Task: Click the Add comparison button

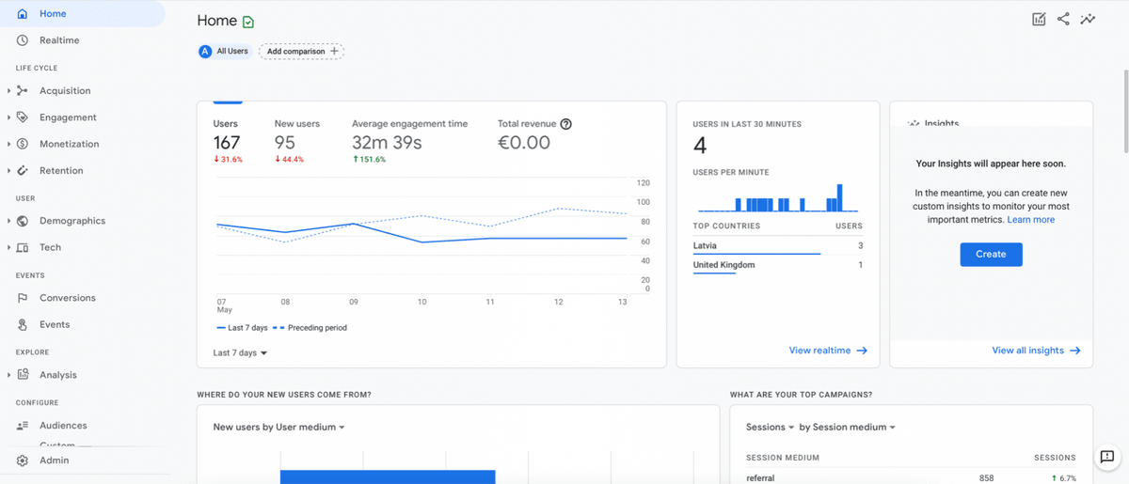Action: click(x=301, y=51)
